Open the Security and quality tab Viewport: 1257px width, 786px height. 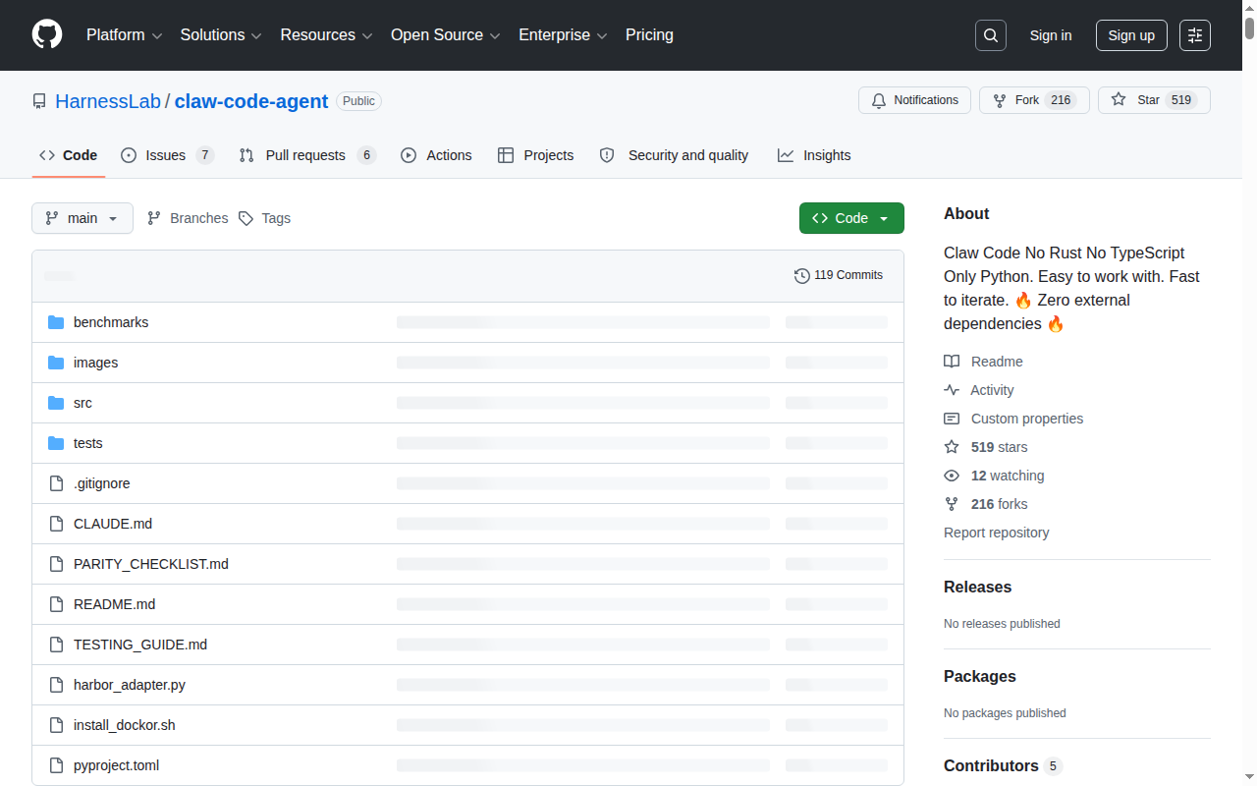(x=675, y=155)
